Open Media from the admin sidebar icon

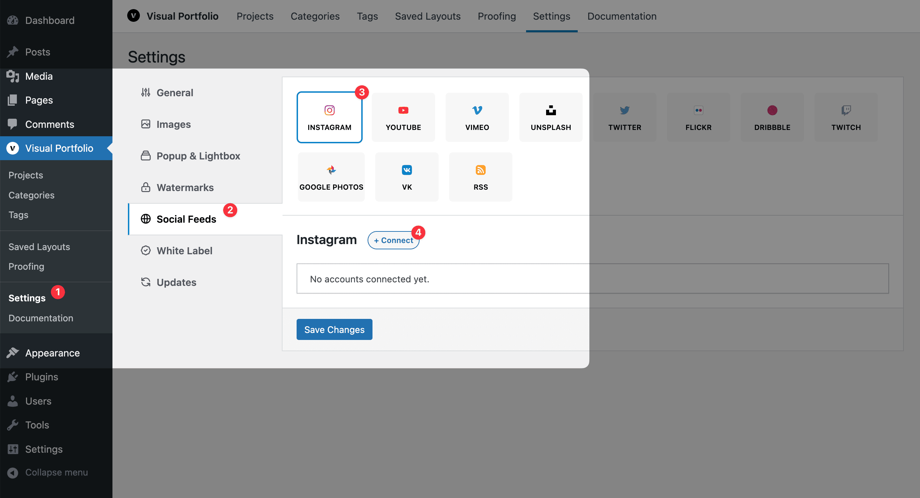pyautogui.click(x=13, y=76)
